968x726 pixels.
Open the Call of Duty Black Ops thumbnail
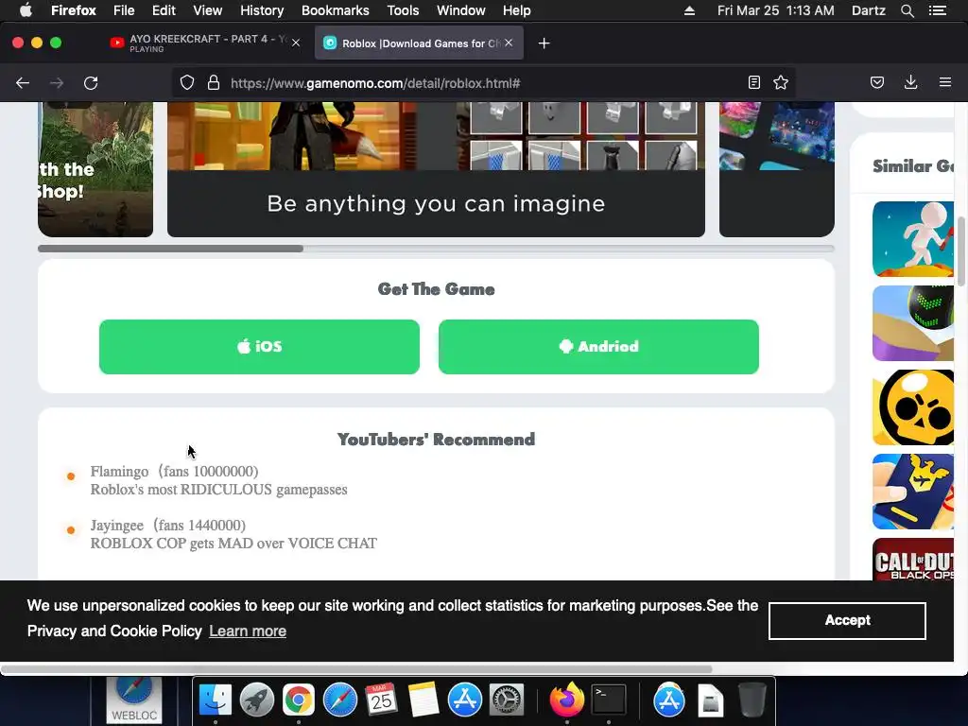(x=913, y=560)
